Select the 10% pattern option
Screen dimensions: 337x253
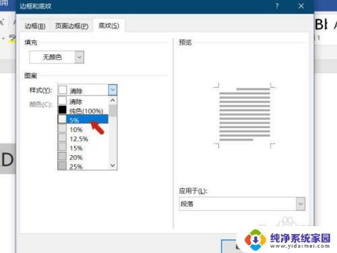83,130
